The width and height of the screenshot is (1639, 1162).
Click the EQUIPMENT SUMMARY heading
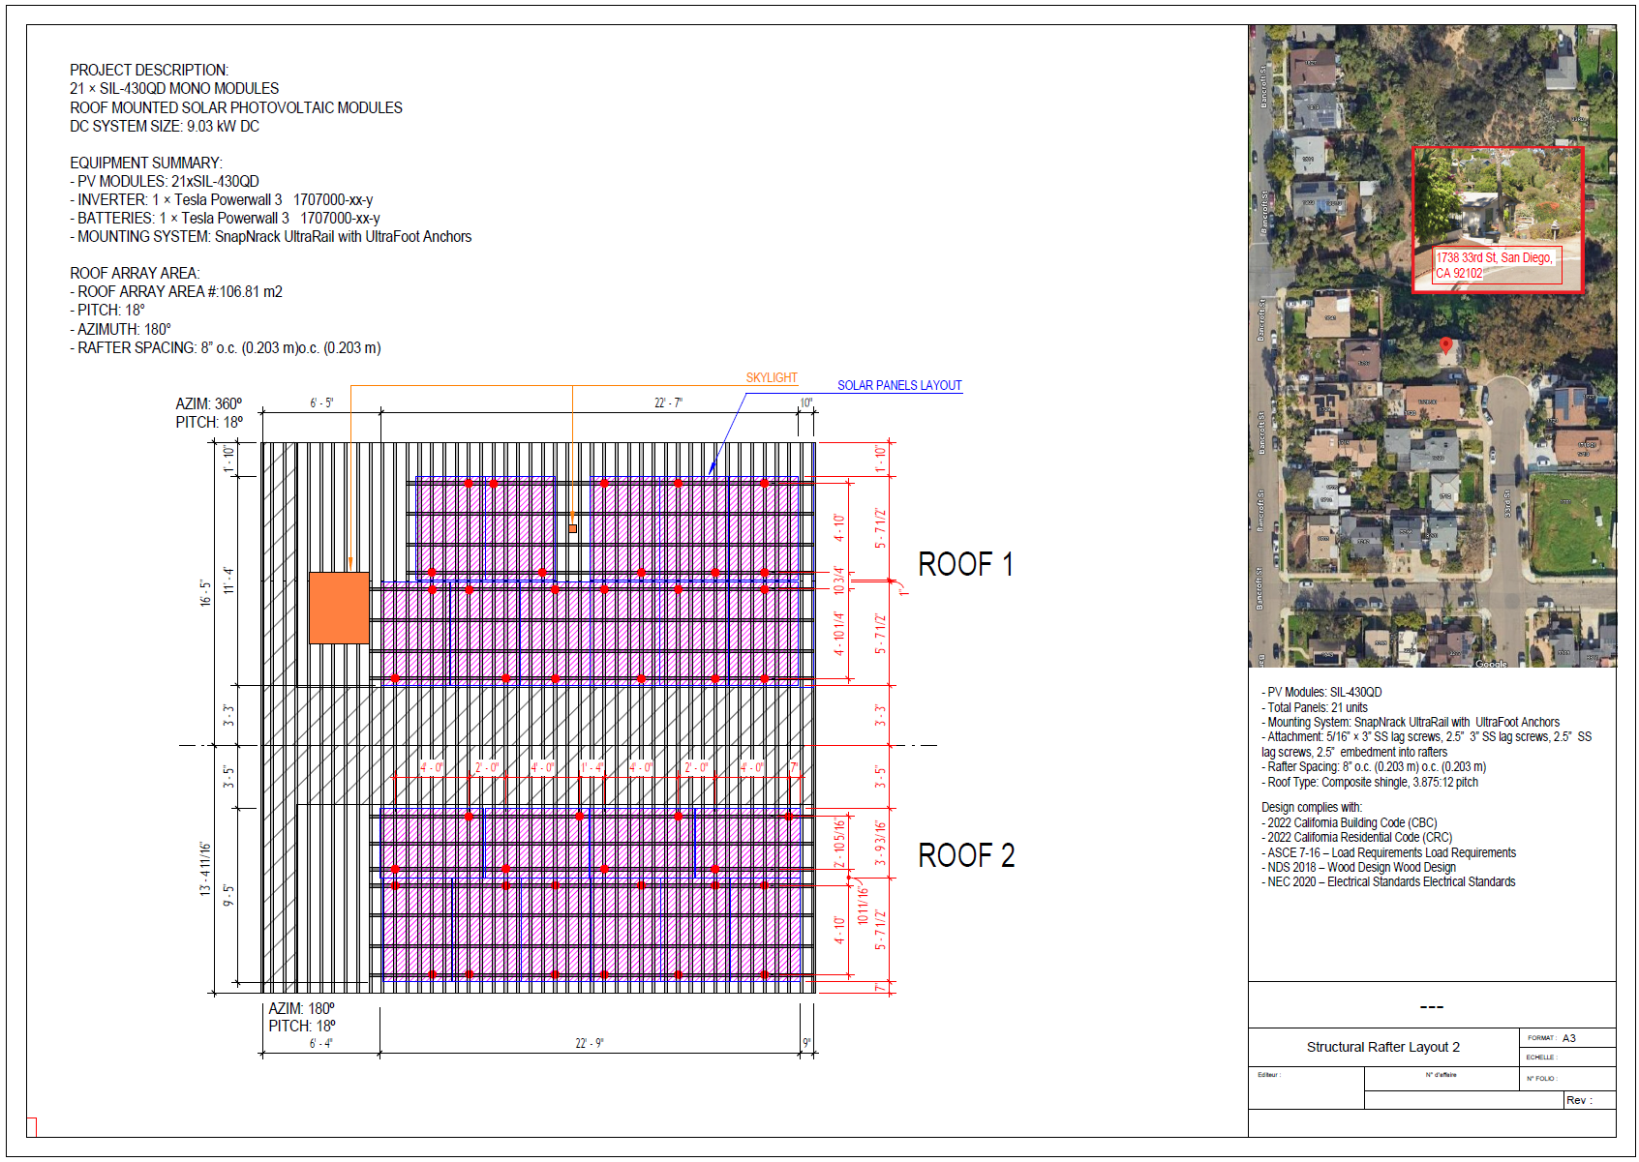click(x=145, y=163)
